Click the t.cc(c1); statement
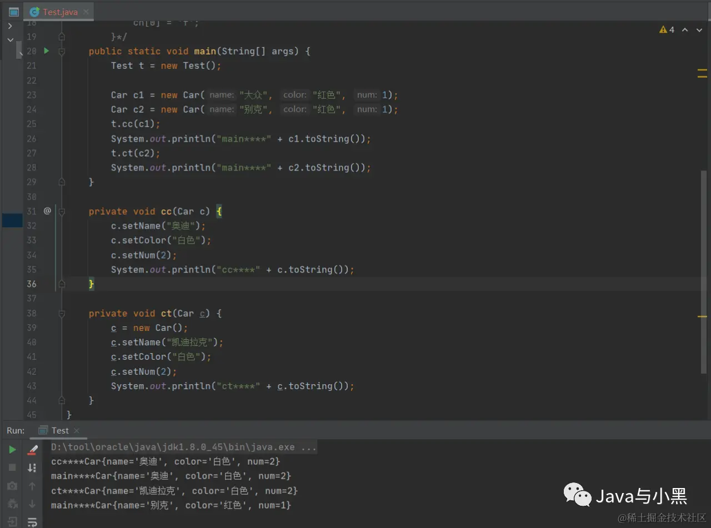Image resolution: width=711 pixels, height=528 pixels. pyautogui.click(x=136, y=124)
